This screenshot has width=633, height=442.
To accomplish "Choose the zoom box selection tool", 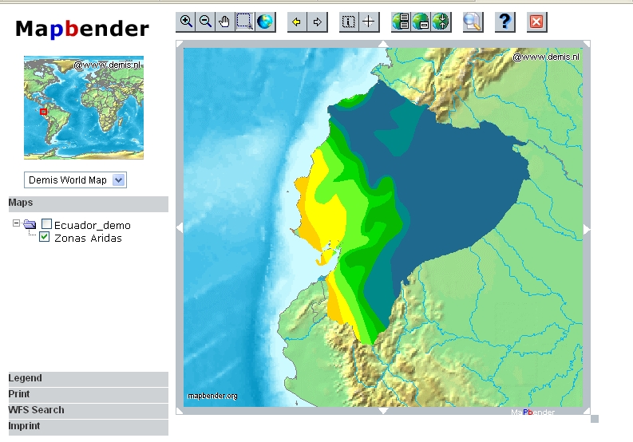I will [x=245, y=22].
